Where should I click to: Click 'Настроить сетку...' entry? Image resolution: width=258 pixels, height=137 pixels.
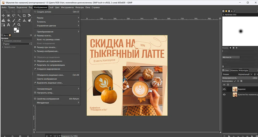point(57,93)
